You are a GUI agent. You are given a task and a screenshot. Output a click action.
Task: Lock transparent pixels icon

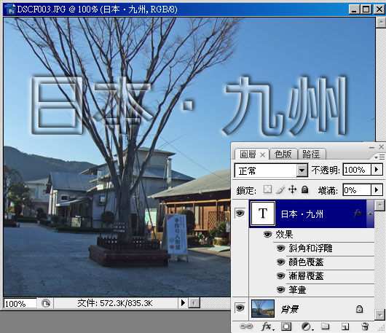pos(267,189)
